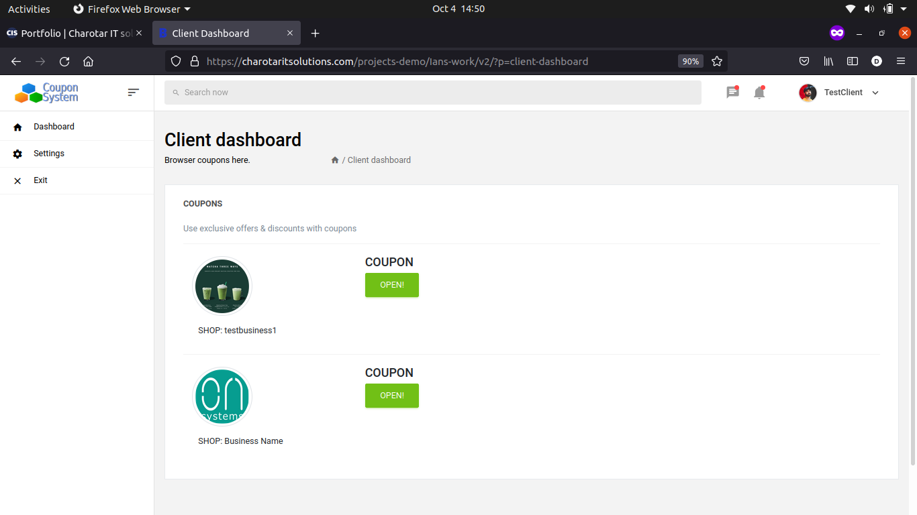Click the page vertical scrollbar
917x515 pixels.
tap(913, 272)
